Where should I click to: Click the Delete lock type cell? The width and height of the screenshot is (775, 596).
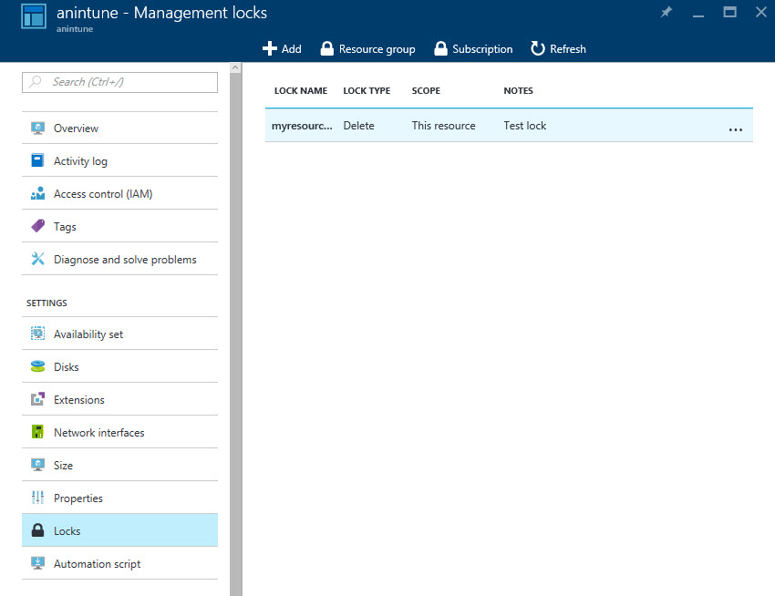[359, 126]
